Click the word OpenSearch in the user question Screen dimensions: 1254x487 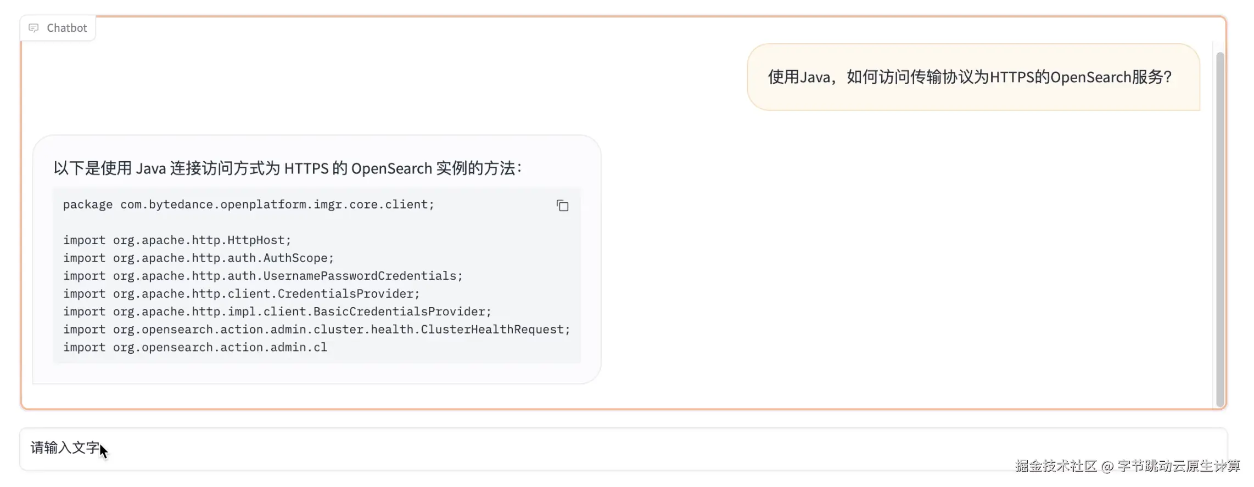pyautogui.click(x=1090, y=77)
